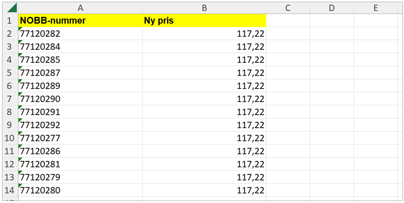Click the green error indicator on 77120284
404x203 pixels.
(20, 42)
